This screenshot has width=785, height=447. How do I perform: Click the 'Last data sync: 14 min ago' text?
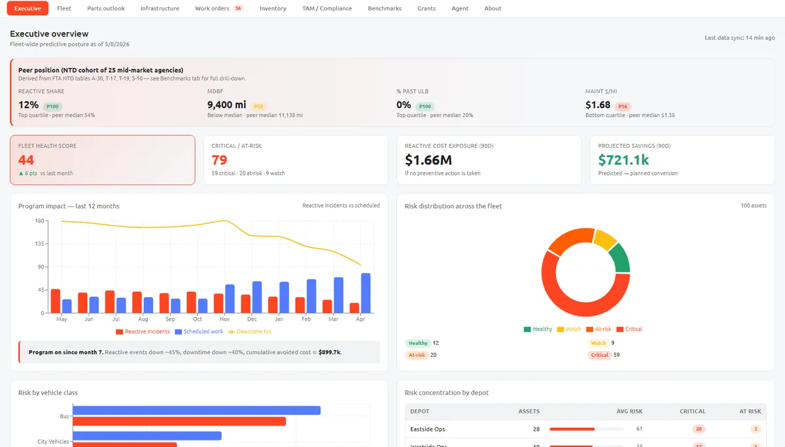(x=739, y=37)
